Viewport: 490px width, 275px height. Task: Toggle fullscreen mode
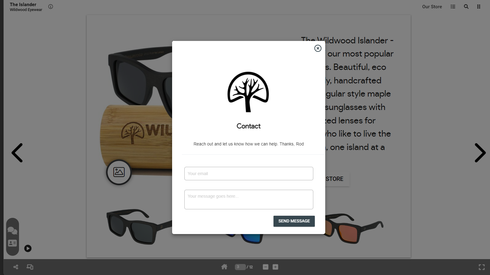482,267
